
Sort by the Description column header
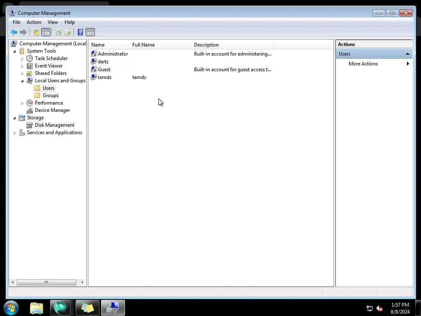pyautogui.click(x=233, y=44)
